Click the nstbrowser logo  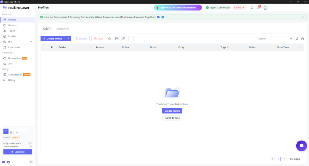click(x=16, y=8)
